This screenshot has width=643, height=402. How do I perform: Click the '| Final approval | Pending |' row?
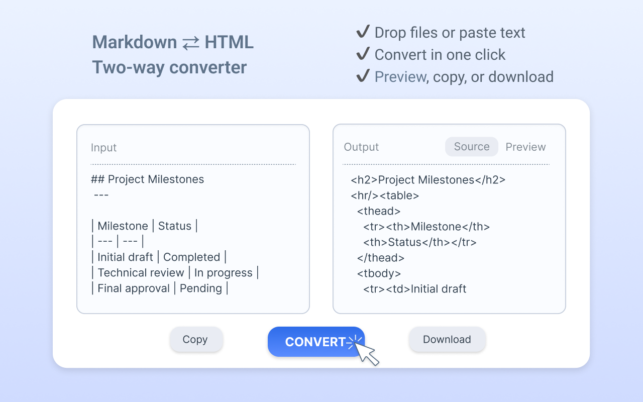[160, 288]
